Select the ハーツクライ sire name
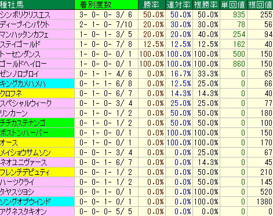 17,182
